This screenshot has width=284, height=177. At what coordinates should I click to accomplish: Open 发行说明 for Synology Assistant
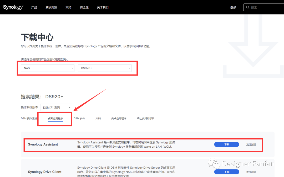click(x=251, y=144)
